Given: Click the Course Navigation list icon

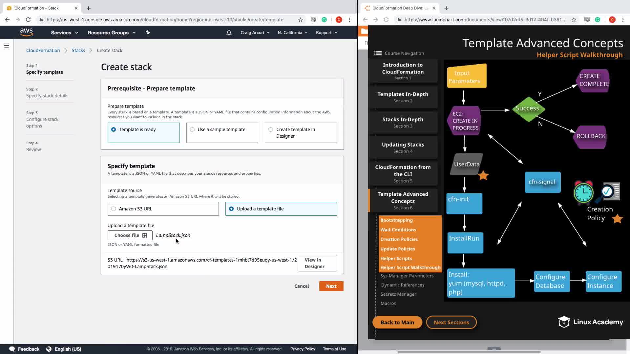Looking at the screenshot, I should [x=378, y=53].
